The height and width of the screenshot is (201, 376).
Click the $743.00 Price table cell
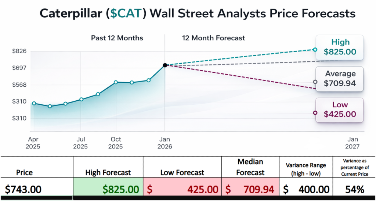[36, 189]
